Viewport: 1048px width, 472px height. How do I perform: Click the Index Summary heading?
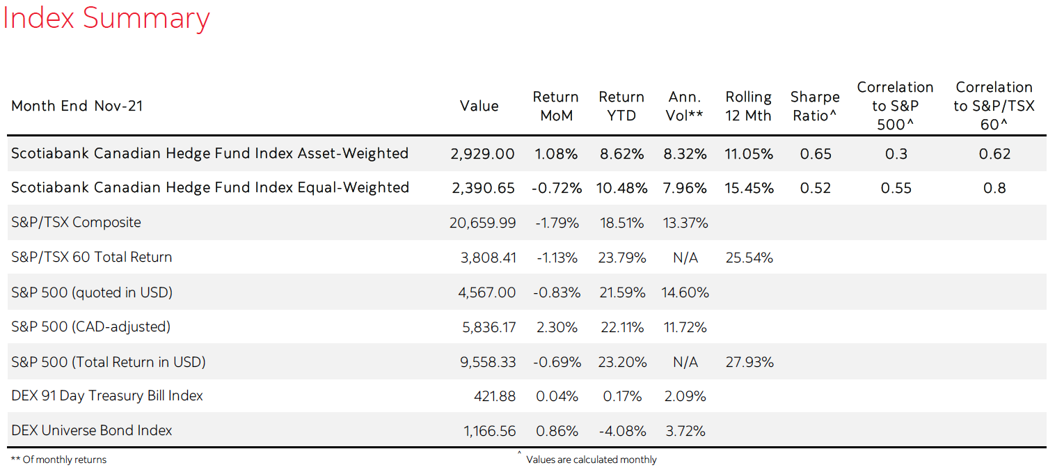click(x=106, y=18)
